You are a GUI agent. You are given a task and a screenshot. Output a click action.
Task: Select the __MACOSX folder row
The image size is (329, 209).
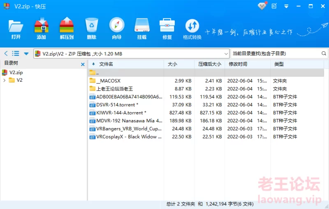pyautogui.click(x=206, y=80)
